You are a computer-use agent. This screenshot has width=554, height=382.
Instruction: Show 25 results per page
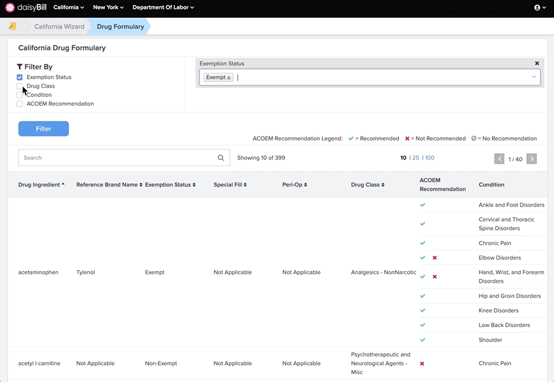tap(416, 157)
